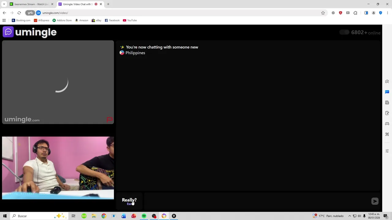Image resolution: width=392 pixels, height=220 pixels.
Task: Open the media control play icon in the toolbar
Action: (348, 13)
